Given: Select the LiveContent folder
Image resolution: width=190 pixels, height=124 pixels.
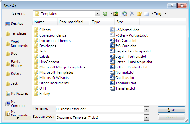Looking at the screenshot, I should click(x=47, y=62).
